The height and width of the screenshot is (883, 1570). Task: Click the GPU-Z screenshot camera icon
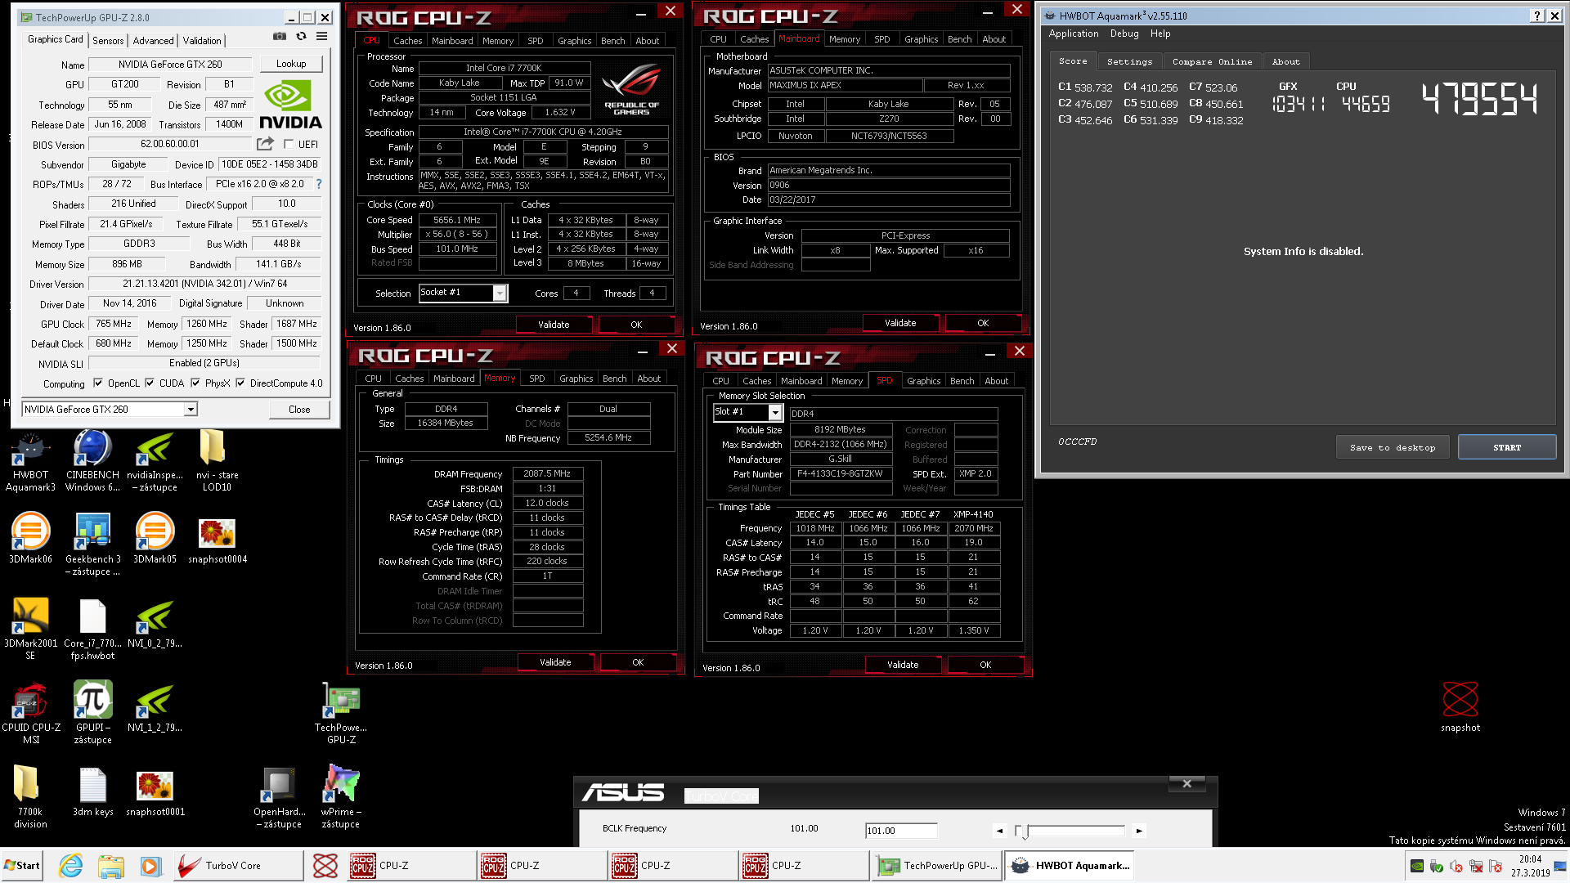tap(280, 37)
